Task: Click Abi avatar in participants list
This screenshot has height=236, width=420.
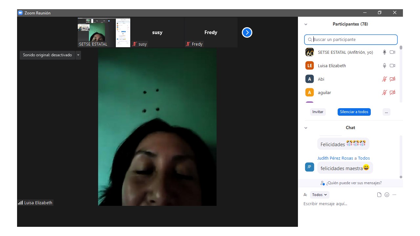Action: point(309,79)
